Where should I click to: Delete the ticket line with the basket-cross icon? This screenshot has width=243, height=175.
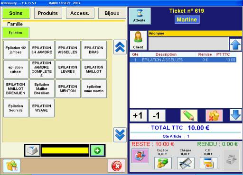214,116
